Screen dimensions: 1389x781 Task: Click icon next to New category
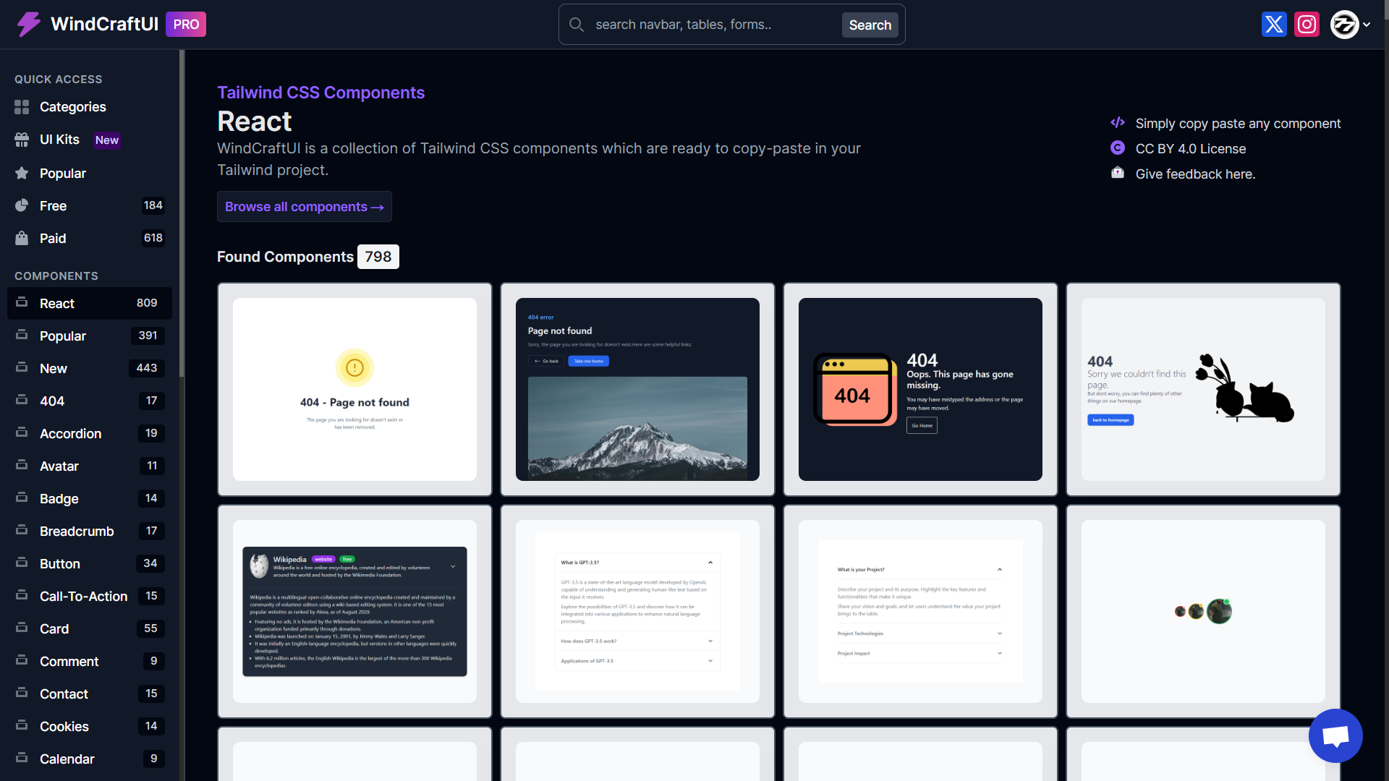(x=22, y=367)
